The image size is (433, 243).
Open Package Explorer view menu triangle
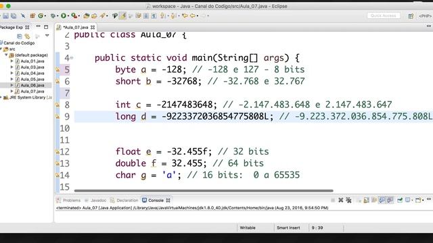click(47, 36)
